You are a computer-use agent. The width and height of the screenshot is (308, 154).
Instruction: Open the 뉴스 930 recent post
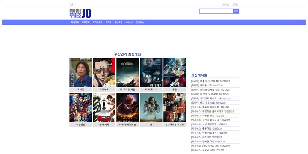click(207, 137)
